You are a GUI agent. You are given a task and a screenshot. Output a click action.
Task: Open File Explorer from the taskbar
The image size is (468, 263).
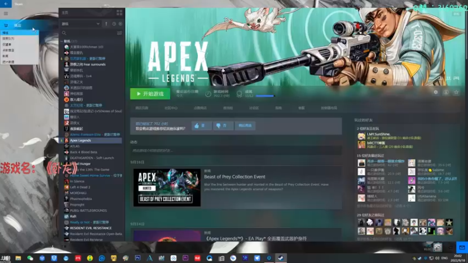pos(18,258)
